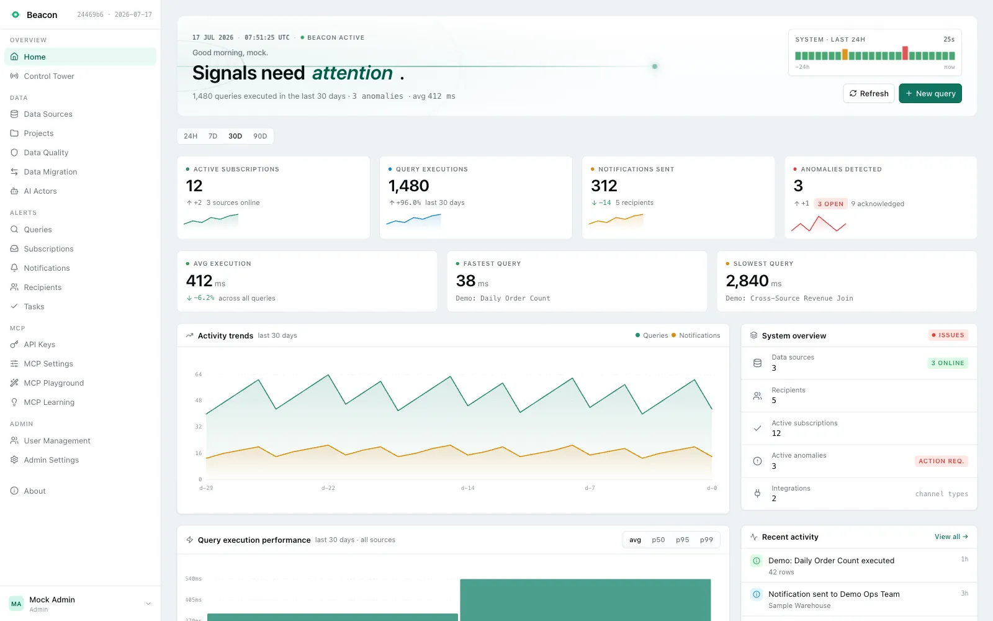Click the ACTION REQ. badge
The height and width of the screenshot is (621, 993).
click(x=941, y=461)
